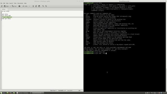The width and height of the screenshot is (167, 94).
Task: Open the Tab Width dropdown in status bar
Action: pos(62,91)
